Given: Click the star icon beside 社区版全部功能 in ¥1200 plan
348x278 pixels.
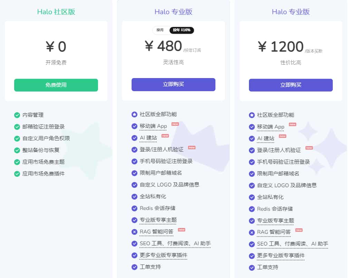Looking at the screenshot, I should (252, 115).
